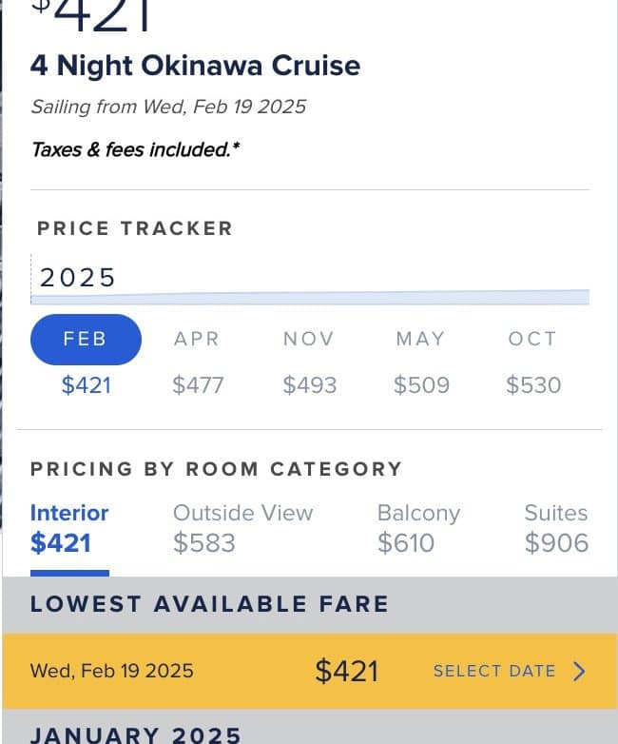
Task: Switch price tracker to NOV
Action: (309, 340)
